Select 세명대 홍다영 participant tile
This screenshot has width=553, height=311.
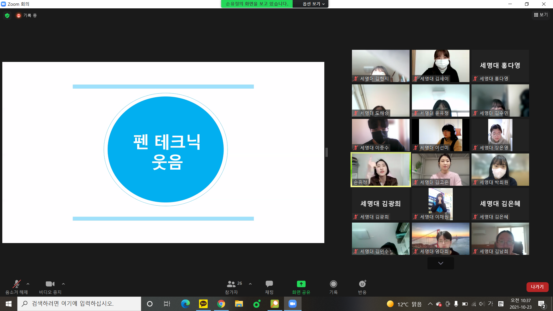pos(500,66)
